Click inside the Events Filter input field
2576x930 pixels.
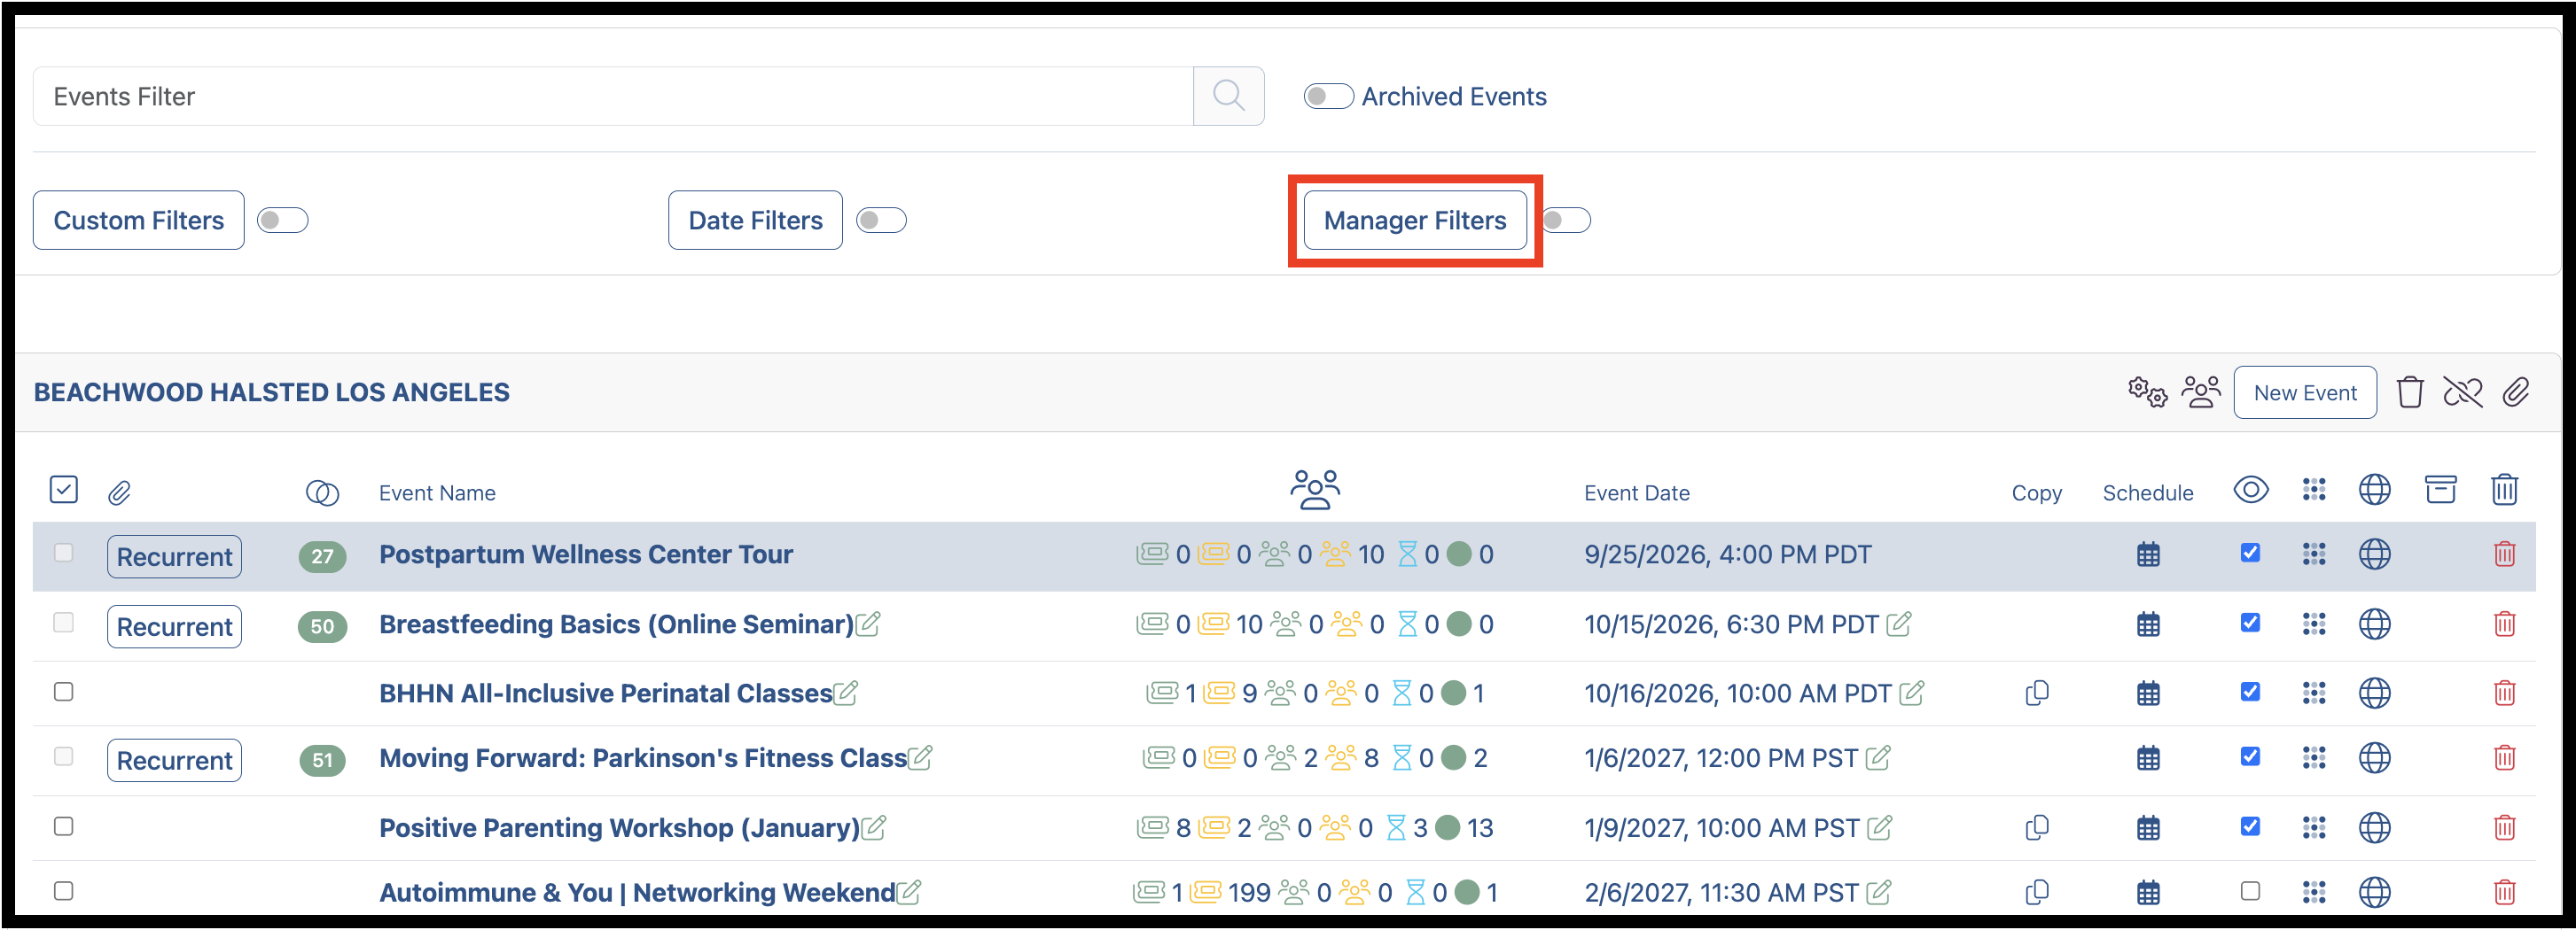click(x=613, y=96)
